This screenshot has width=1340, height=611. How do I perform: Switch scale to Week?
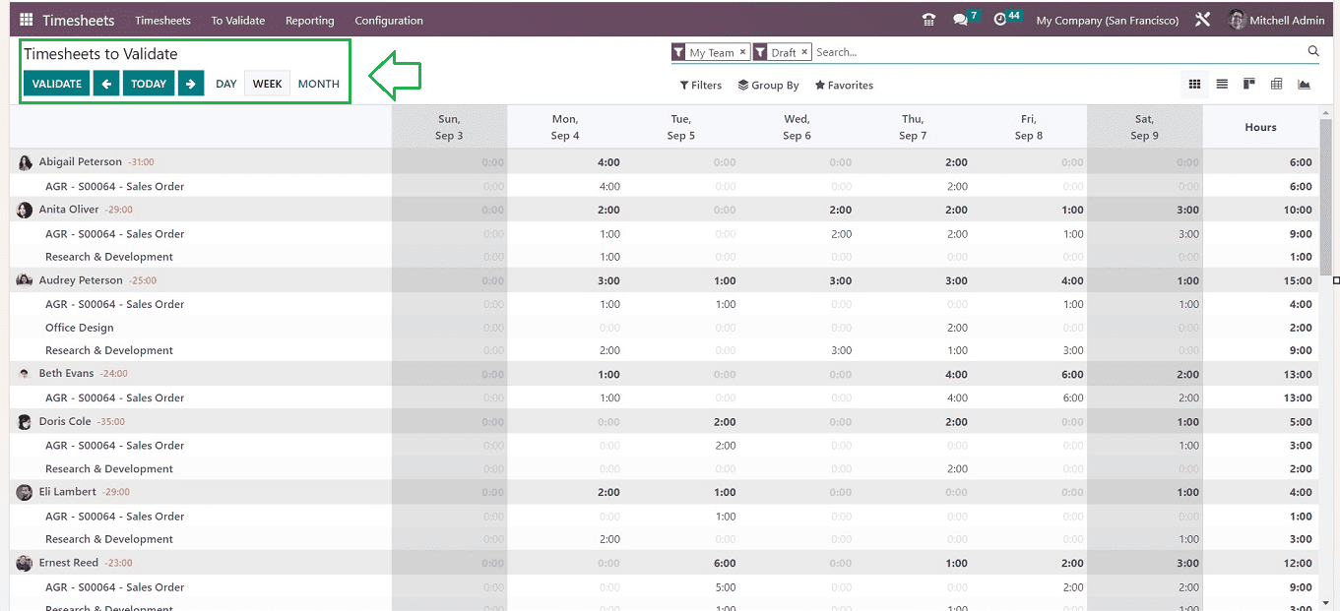[x=268, y=84]
